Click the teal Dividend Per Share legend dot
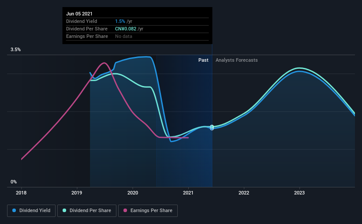 pyautogui.click(x=64, y=210)
